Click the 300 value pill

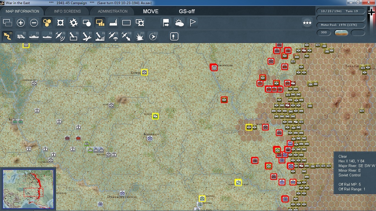(324, 32)
